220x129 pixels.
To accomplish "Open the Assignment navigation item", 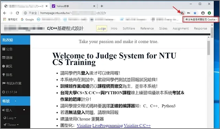I will 180,28.
